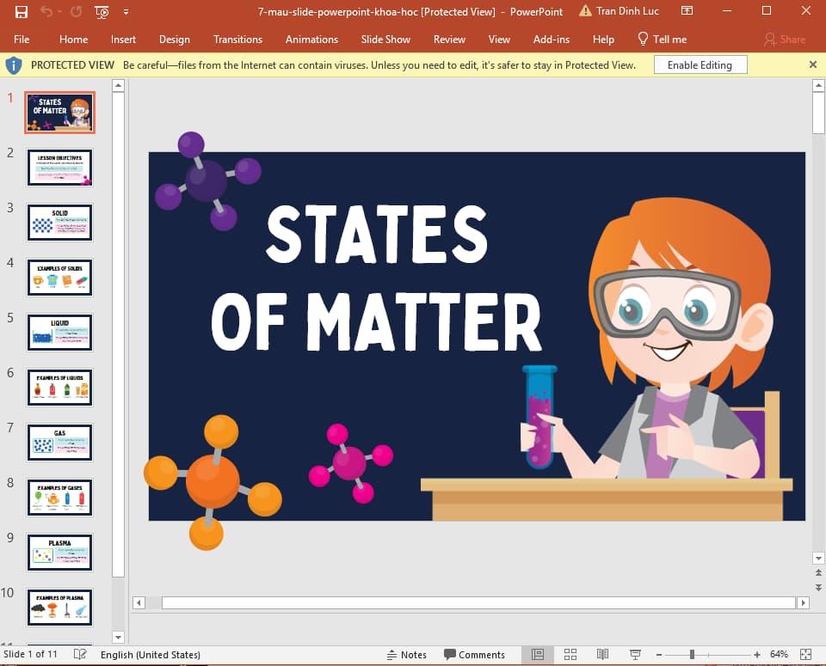The height and width of the screenshot is (666, 826).
Task: Select slide 6 Examples of Liquids thumbnail
Action: pyautogui.click(x=60, y=388)
